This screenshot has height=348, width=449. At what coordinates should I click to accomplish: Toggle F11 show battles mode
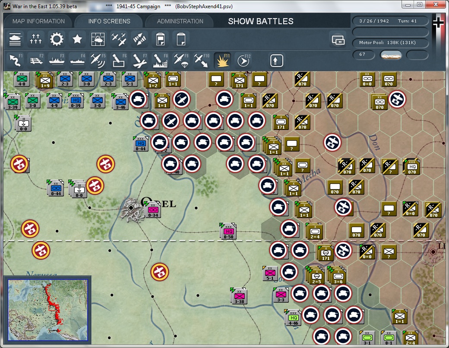point(222,60)
